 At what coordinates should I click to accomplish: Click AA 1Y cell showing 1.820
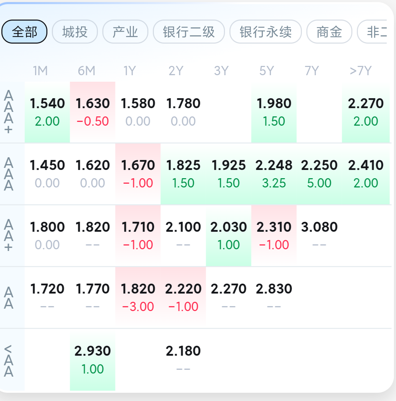coord(138,297)
